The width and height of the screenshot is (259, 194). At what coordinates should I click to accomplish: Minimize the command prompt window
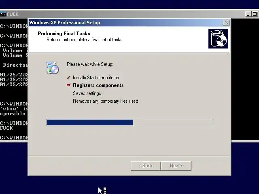tap(248, 14)
